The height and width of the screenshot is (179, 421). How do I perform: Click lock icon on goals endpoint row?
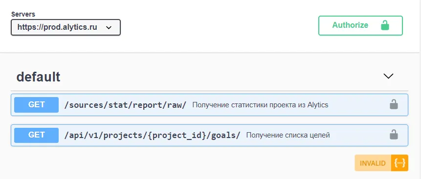(x=394, y=135)
